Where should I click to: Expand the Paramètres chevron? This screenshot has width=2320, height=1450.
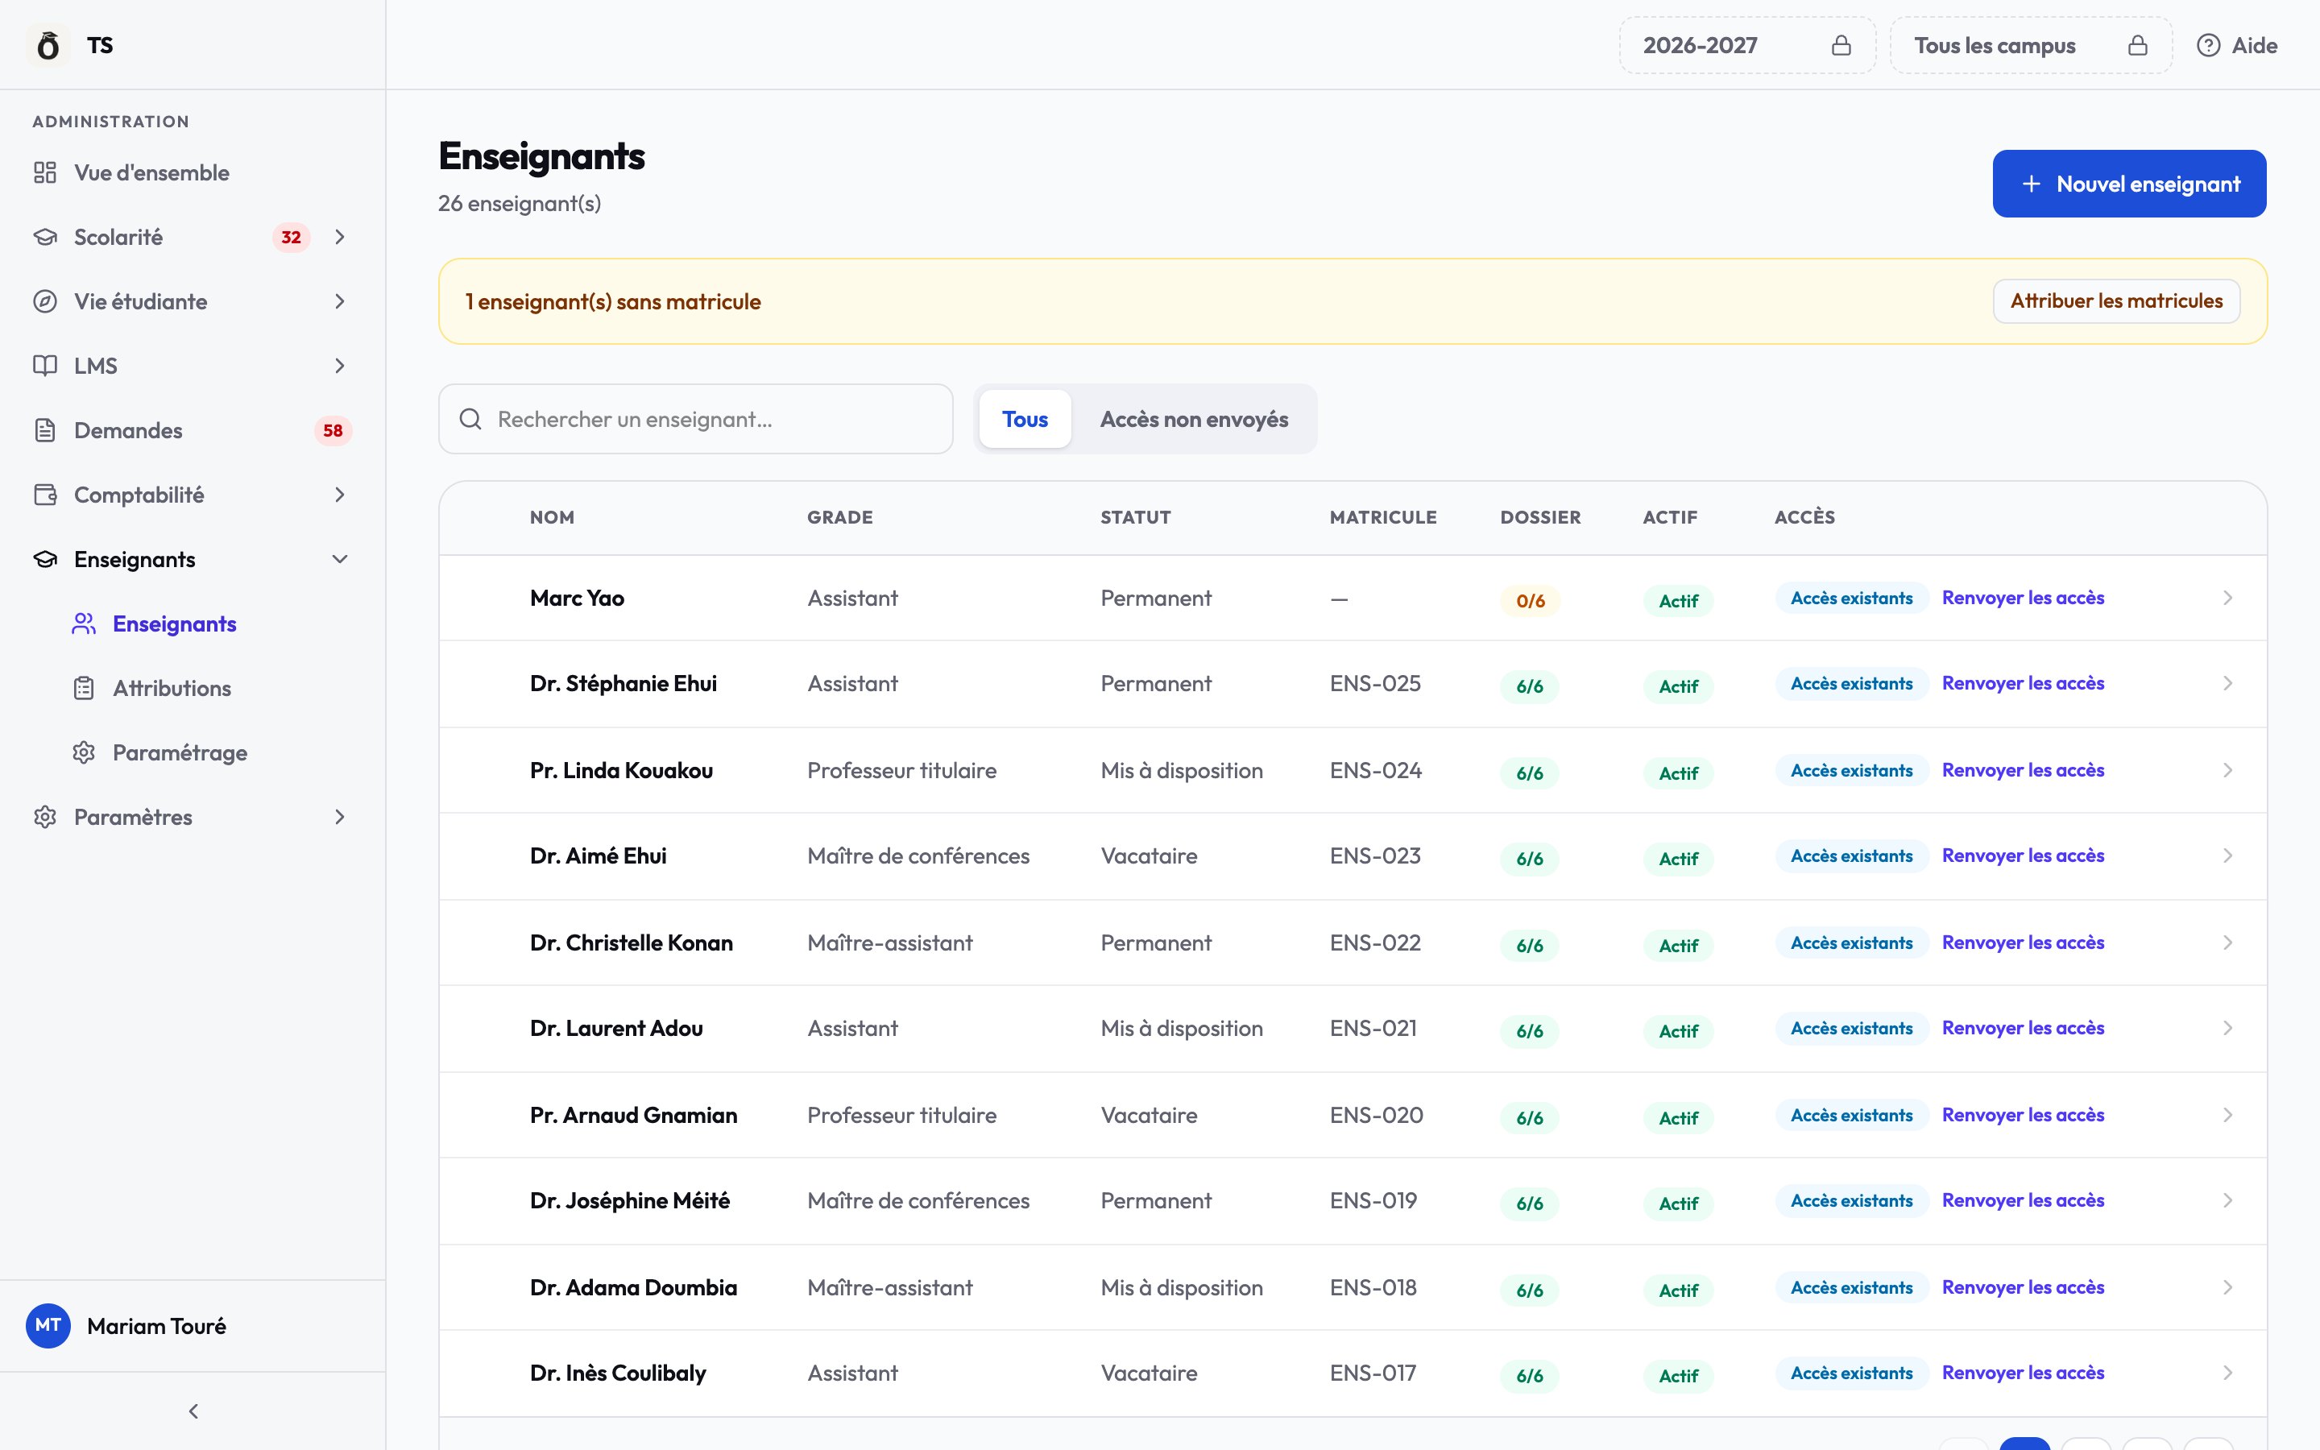pyautogui.click(x=339, y=817)
